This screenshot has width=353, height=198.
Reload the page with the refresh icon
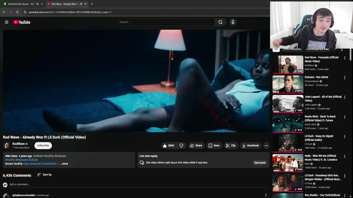pos(17,12)
